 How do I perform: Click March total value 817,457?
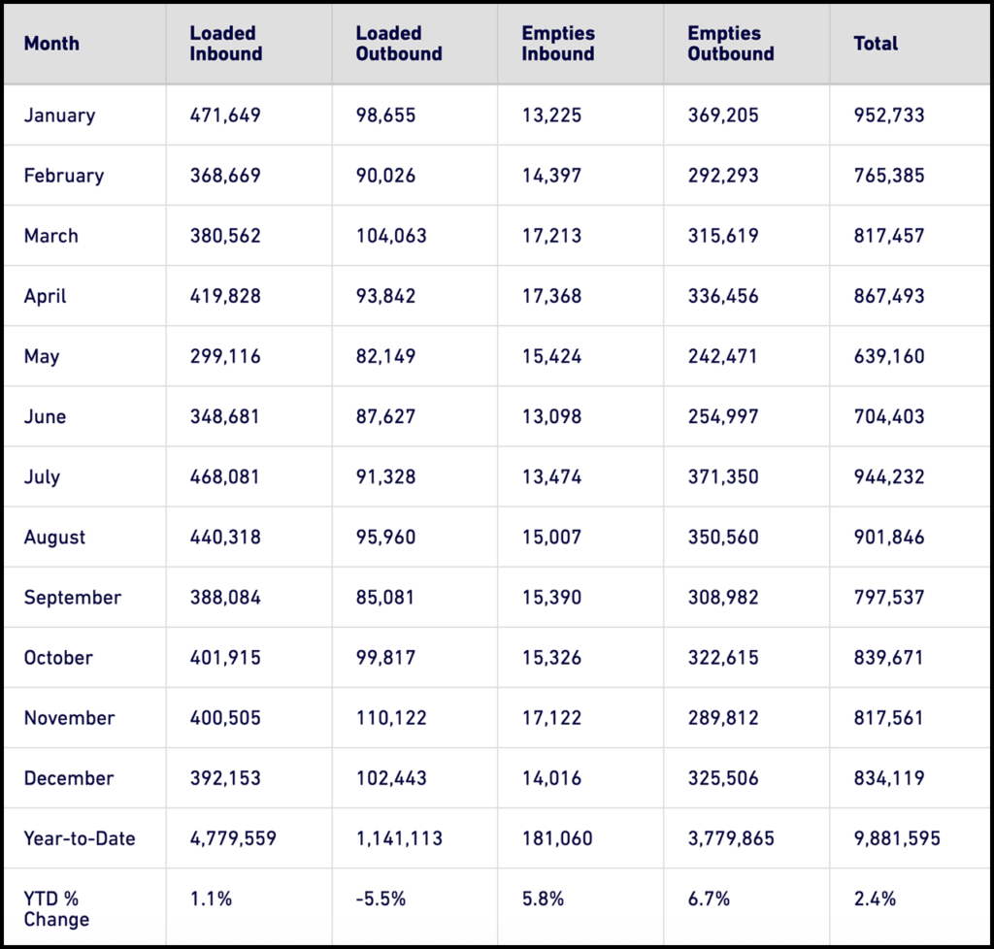[x=889, y=236]
